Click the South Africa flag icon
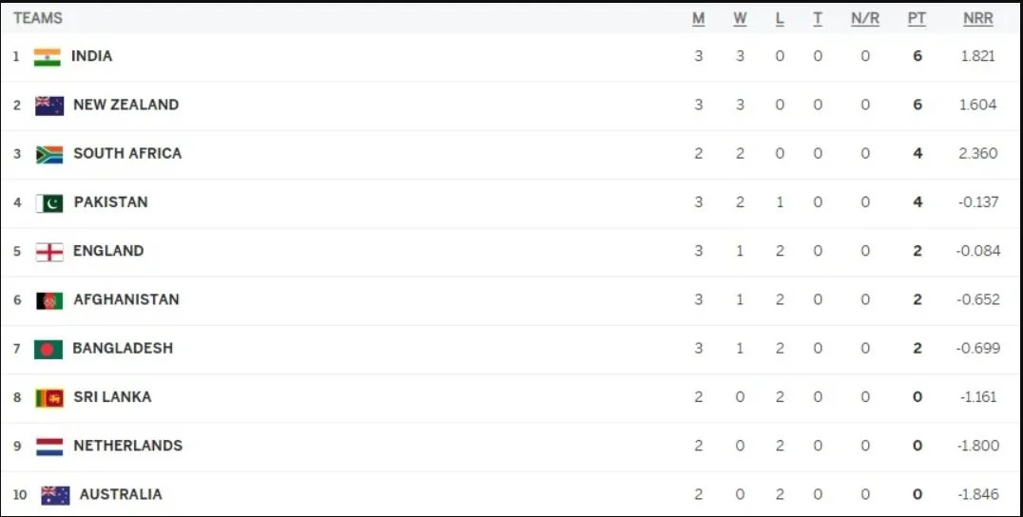Image resolution: width=1023 pixels, height=517 pixels. [x=49, y=154]
